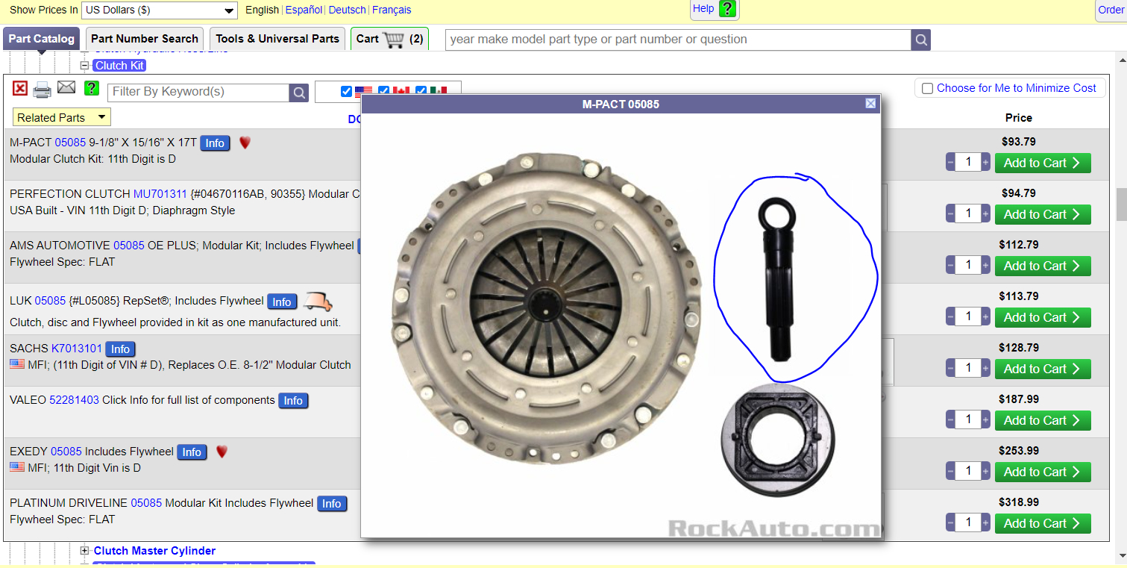Increase quantity for the $94.79 part
This screenshot has height=568, width=1127.
986,214
